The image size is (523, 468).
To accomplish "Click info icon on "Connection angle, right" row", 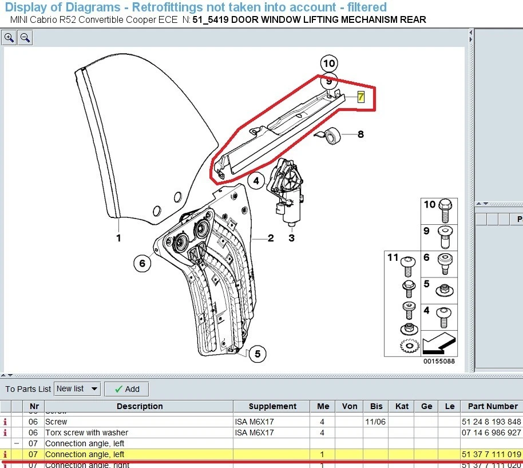I will (x=6, y=465).
